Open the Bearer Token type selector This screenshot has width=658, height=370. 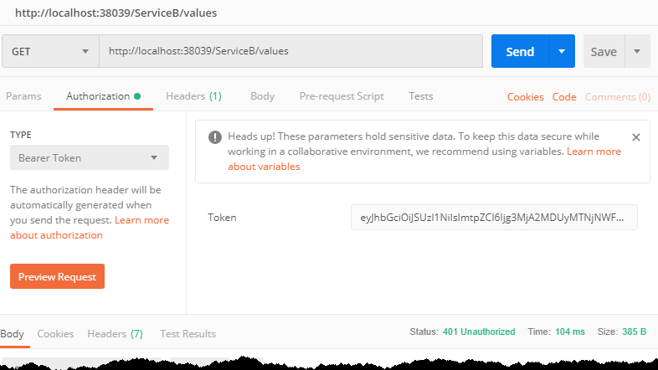coord(90,157)
